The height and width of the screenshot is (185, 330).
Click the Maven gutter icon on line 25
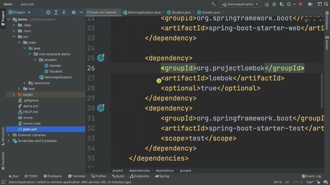tap(101, 58)
